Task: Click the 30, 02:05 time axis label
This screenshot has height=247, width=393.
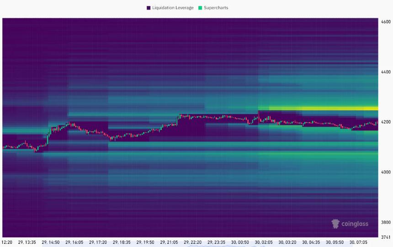Action: (x=263, y=242)
